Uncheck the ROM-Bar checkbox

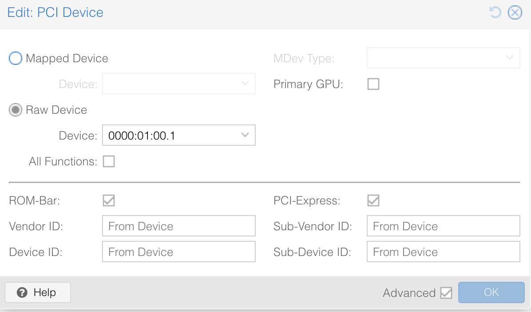point(109,200)
